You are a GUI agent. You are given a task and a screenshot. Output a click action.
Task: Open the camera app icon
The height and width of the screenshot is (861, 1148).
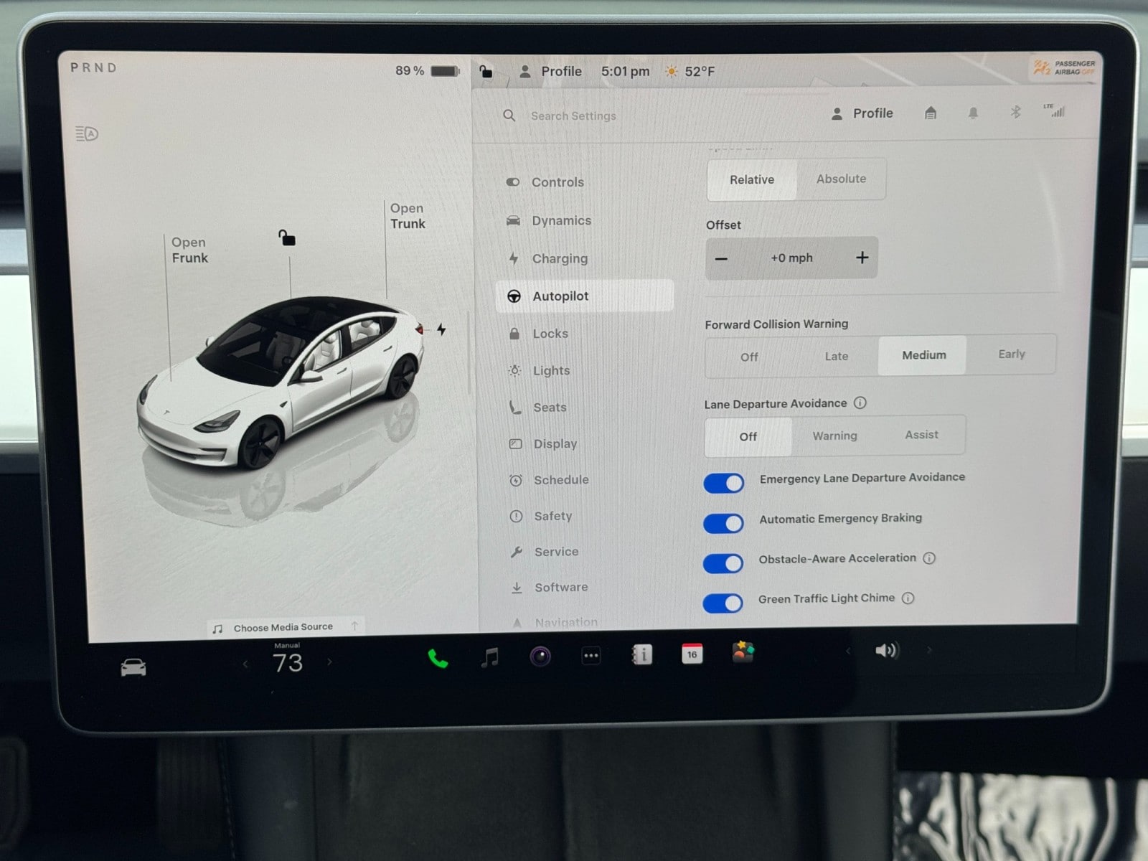[x=540, y=656]
